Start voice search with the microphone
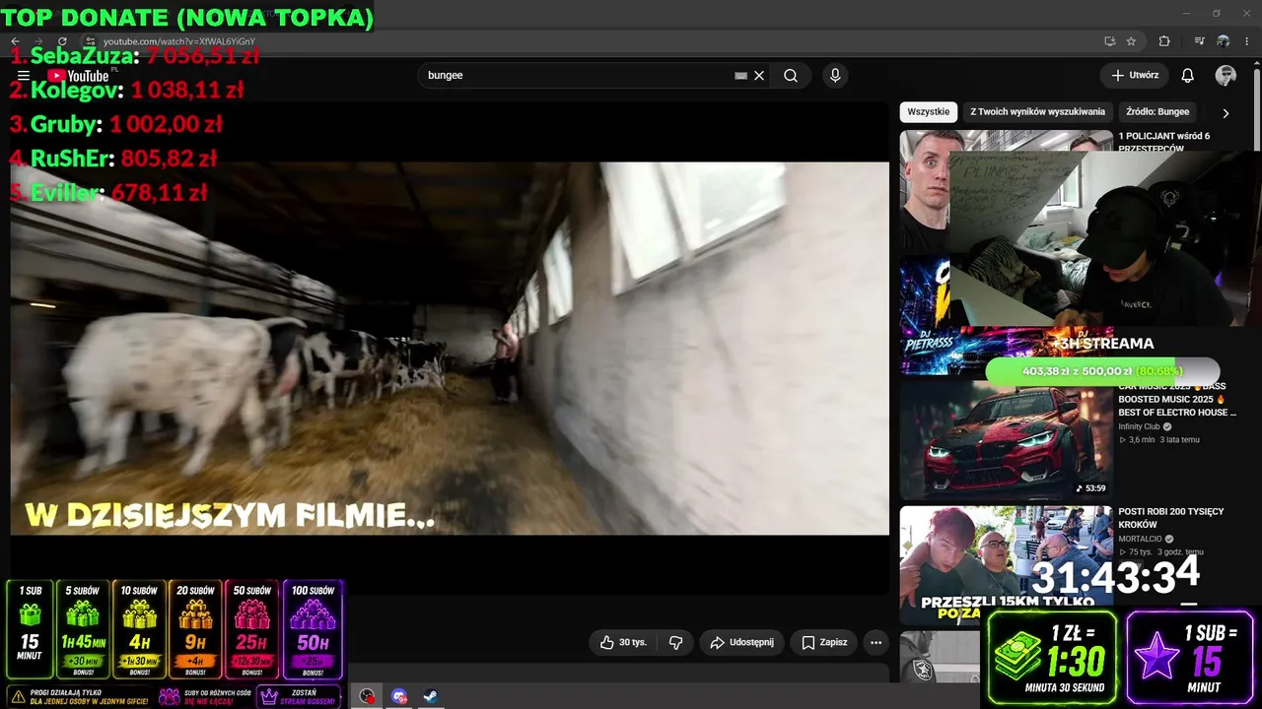This screenshot has height=709, width=1262. (835, 76)
